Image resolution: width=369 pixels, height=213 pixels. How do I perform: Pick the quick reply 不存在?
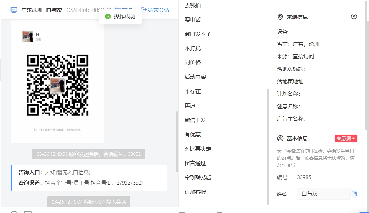[193, 91]
